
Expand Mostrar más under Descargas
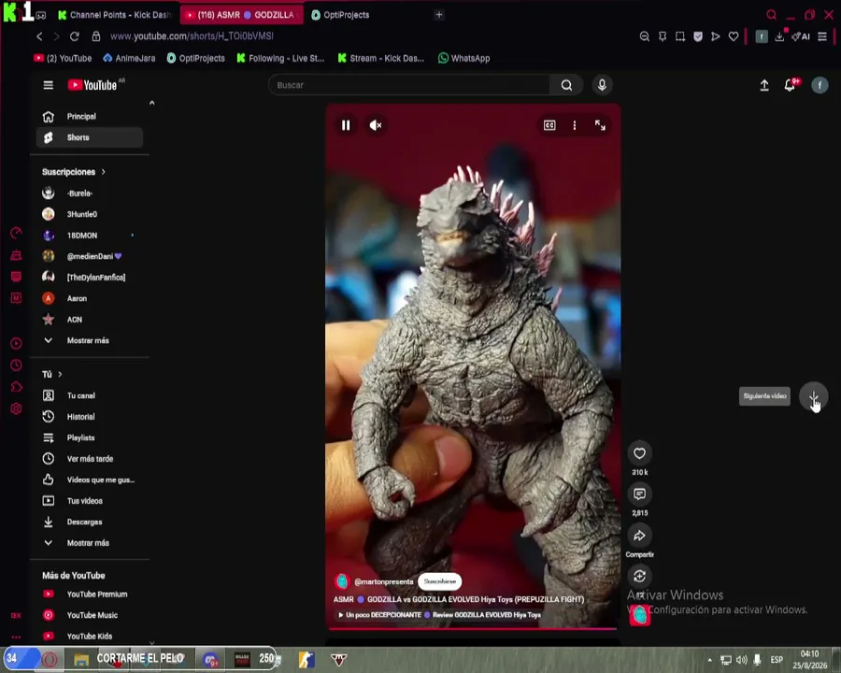tap(90, 543)
